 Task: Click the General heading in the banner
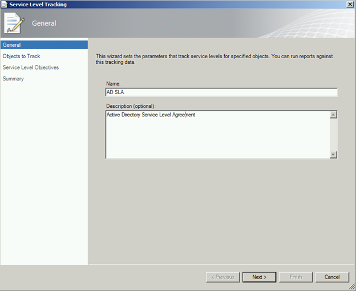pos(44,23)
